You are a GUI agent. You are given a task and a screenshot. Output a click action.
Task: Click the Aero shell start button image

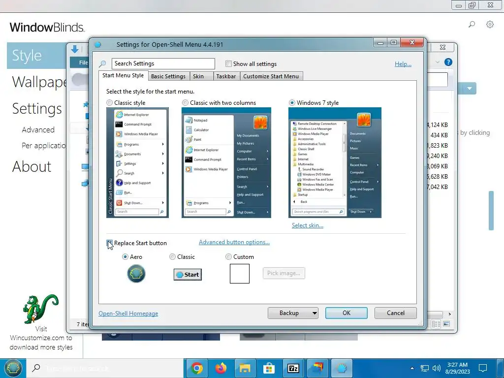click(x=136, y=274)
